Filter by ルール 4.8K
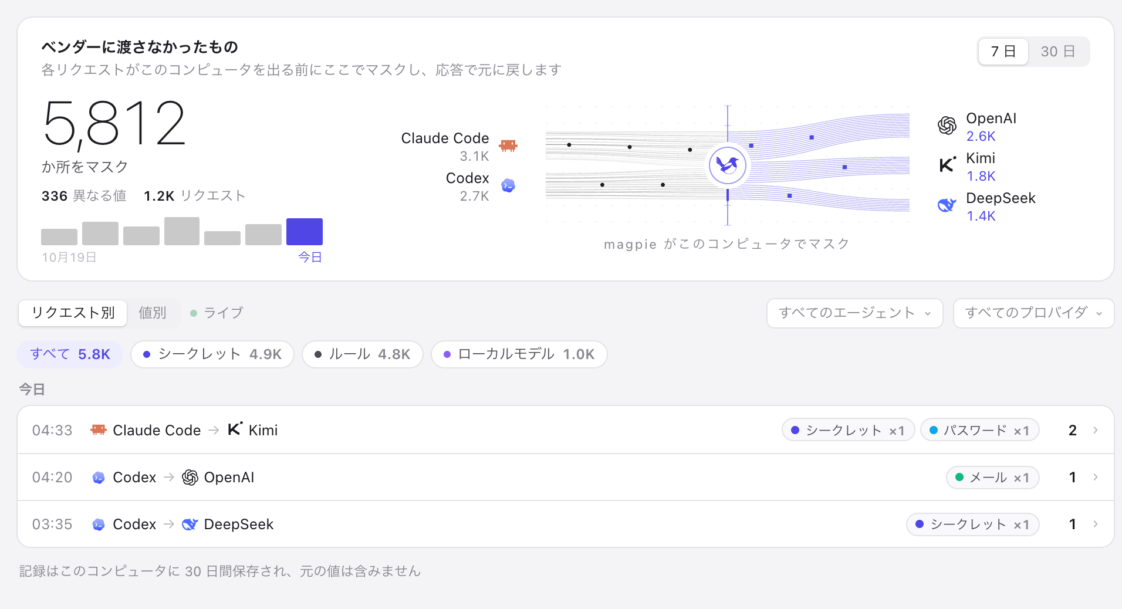This screenshot has height=609, width=1122. [363, 354]
